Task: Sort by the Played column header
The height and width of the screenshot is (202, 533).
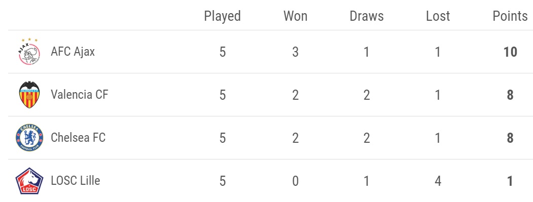Action: 222,16
